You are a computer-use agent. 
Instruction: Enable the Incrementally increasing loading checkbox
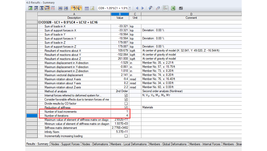[x=126, y=136]
